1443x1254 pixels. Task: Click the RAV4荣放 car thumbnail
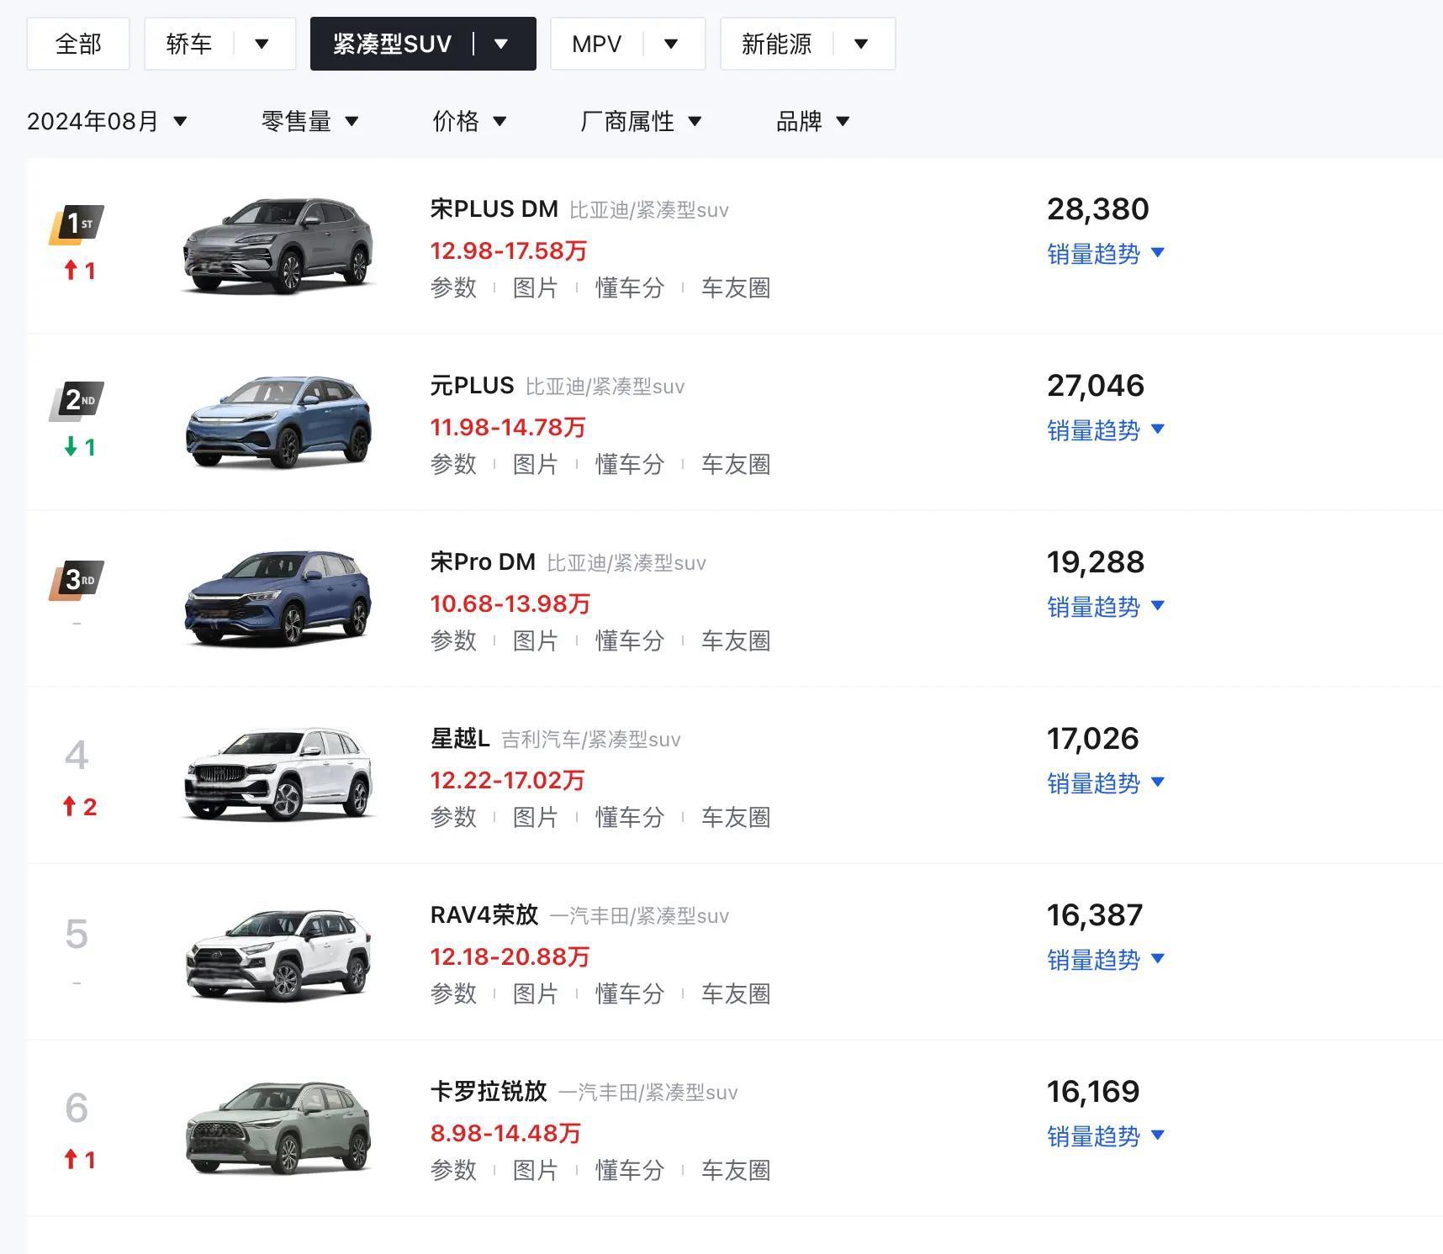click(x=278, y=955)
